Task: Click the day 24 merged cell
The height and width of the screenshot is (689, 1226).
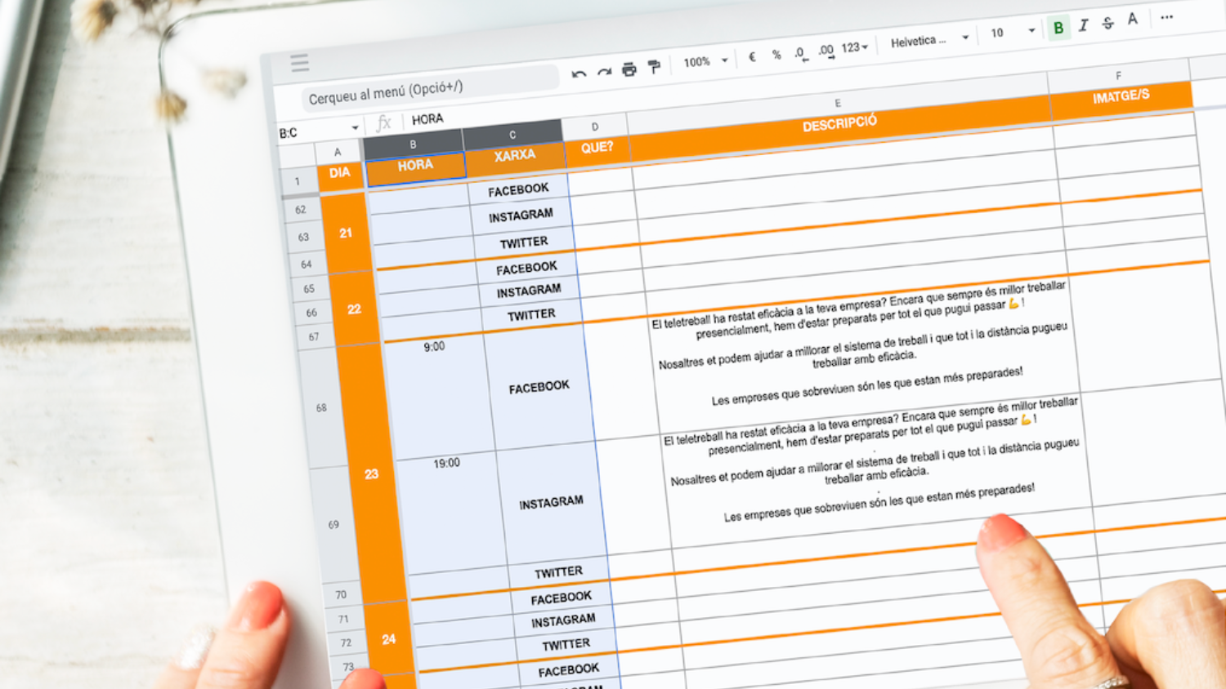Action: tap(389, 639)
